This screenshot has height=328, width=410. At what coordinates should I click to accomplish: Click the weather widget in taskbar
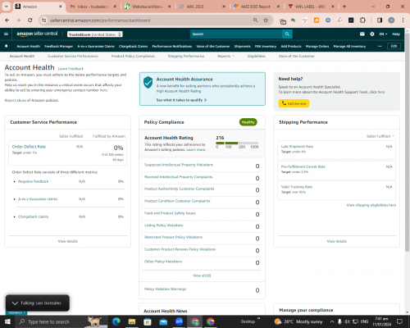[298, 321]
